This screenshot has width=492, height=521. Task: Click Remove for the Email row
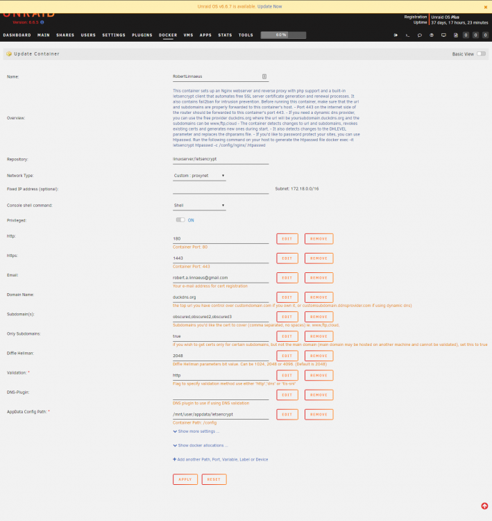[319, 278]
